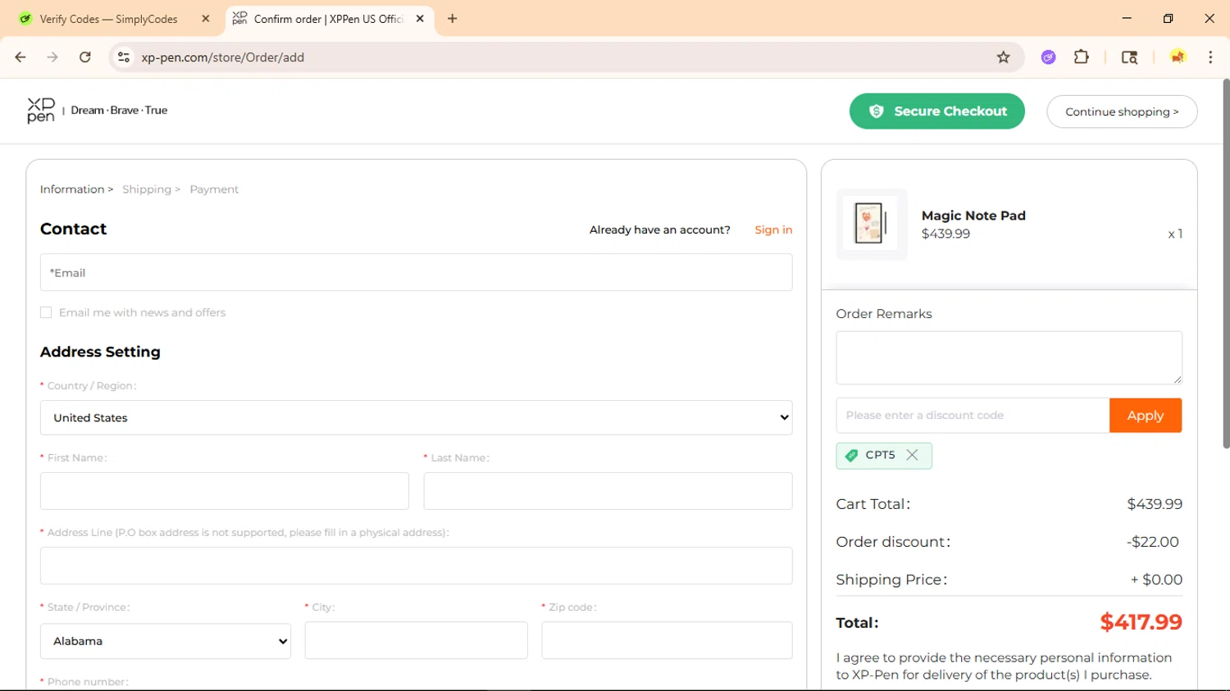
Task: Click the Cart Total $439.99 value
Action: tap(1155, 504)
